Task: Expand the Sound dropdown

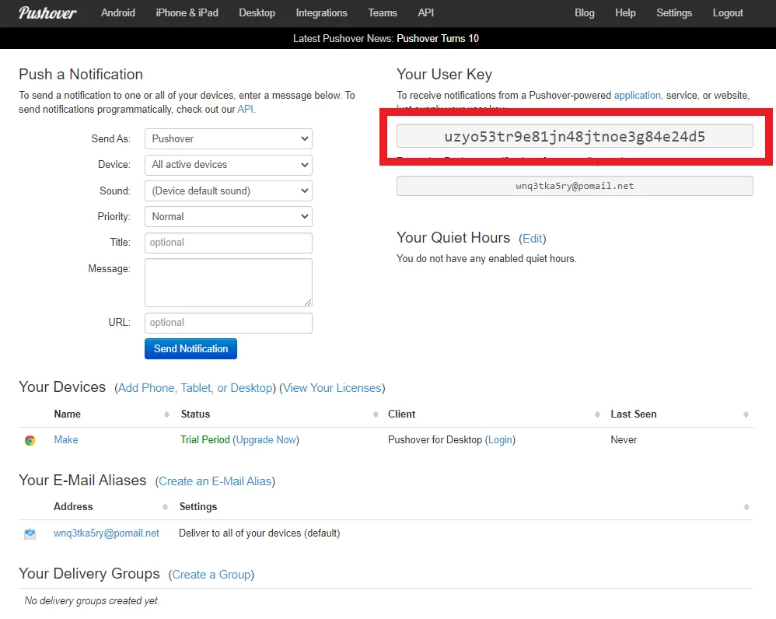Action: pyautogui.click(x=229, y=191)
